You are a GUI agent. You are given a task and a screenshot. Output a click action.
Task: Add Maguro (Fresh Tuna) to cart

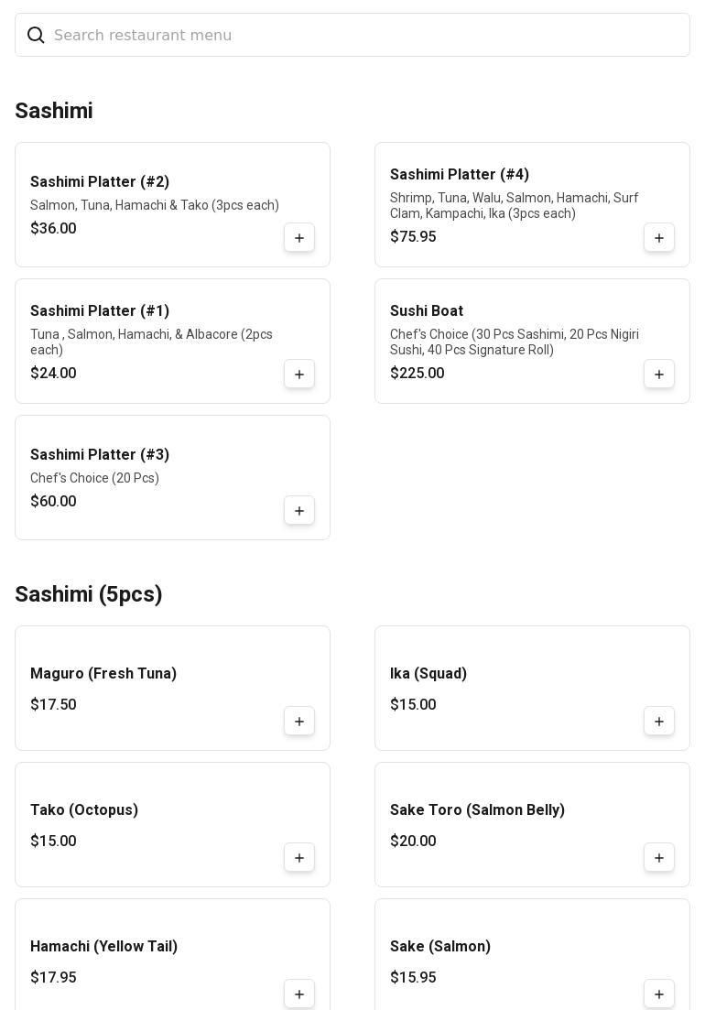tap(299, 722)
